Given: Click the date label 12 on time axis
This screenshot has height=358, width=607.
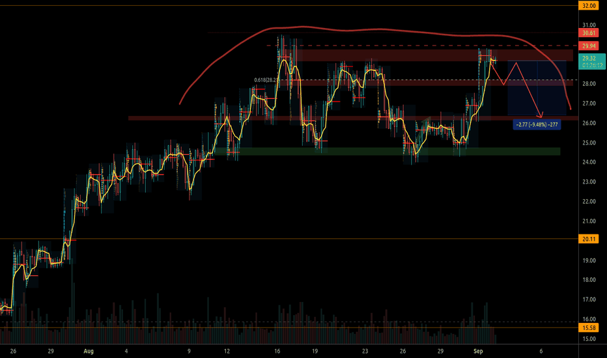Looking at the screenshot, I should coord(227,351).
